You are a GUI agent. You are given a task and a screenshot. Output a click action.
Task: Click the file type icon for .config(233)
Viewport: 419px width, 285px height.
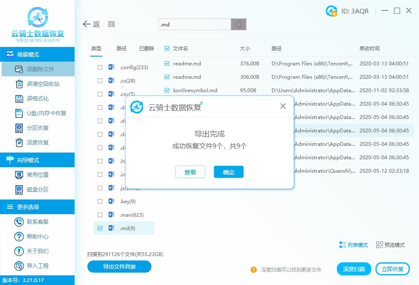[111, 67]
